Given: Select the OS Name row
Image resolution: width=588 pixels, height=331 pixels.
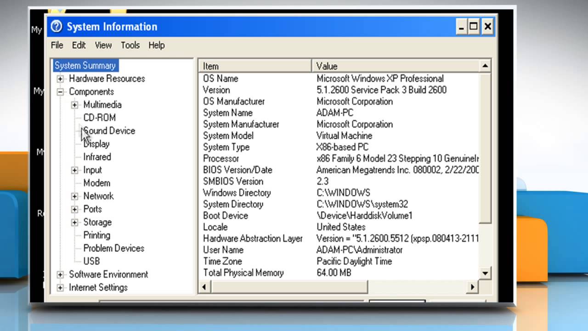Looking at the screenshot, I should (x=339, y=79).
